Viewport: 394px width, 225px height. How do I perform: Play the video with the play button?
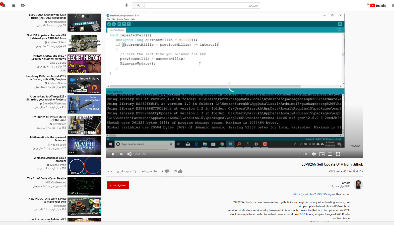[113, 154]
